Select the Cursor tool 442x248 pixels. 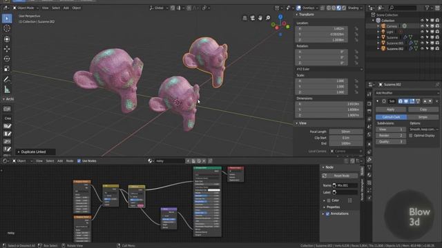[x=7, y=28]
